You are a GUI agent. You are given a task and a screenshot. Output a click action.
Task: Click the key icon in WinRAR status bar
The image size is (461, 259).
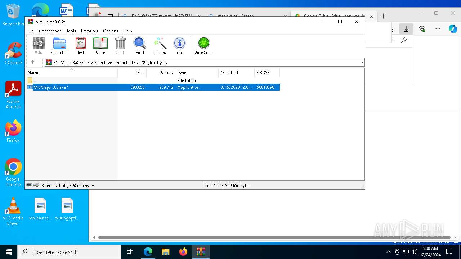coord(36,185)
